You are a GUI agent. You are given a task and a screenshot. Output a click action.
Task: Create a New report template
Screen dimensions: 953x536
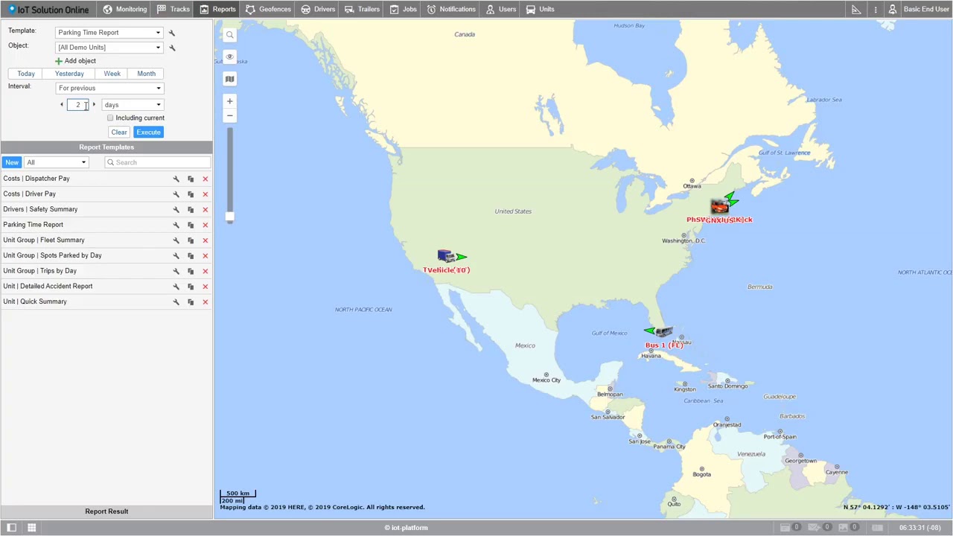(x=12, y=162)
